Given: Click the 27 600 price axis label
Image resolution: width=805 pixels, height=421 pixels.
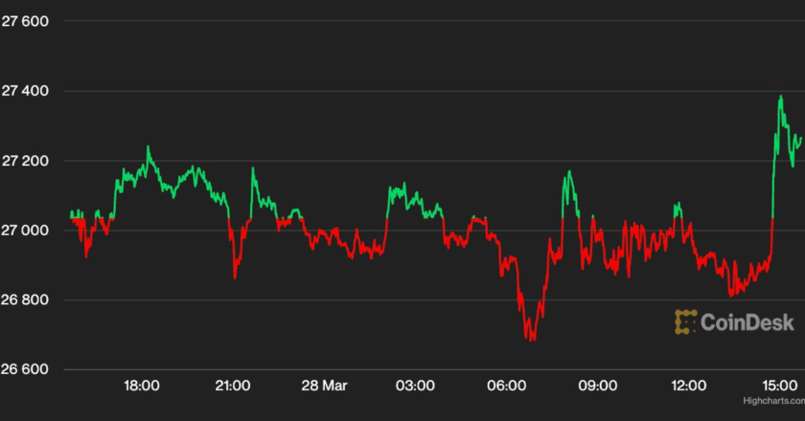Looking at the screenshot, I should 28,22.
